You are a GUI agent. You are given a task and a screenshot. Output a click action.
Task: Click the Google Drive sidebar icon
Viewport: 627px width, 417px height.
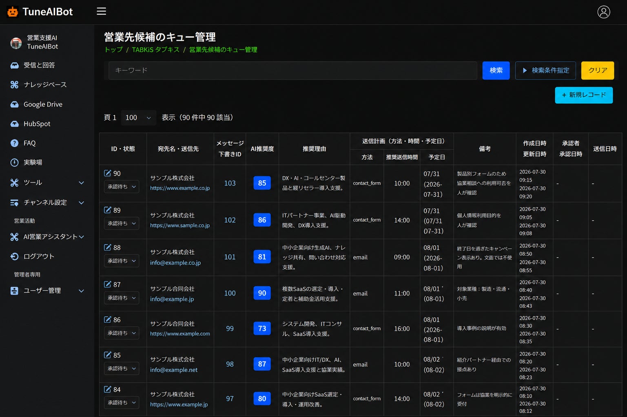pos(14,104)
